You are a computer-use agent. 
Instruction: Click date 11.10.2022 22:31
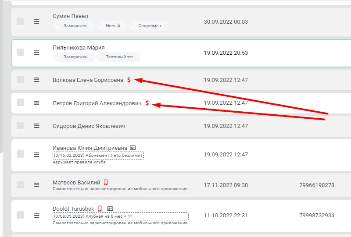pos(226,215)
